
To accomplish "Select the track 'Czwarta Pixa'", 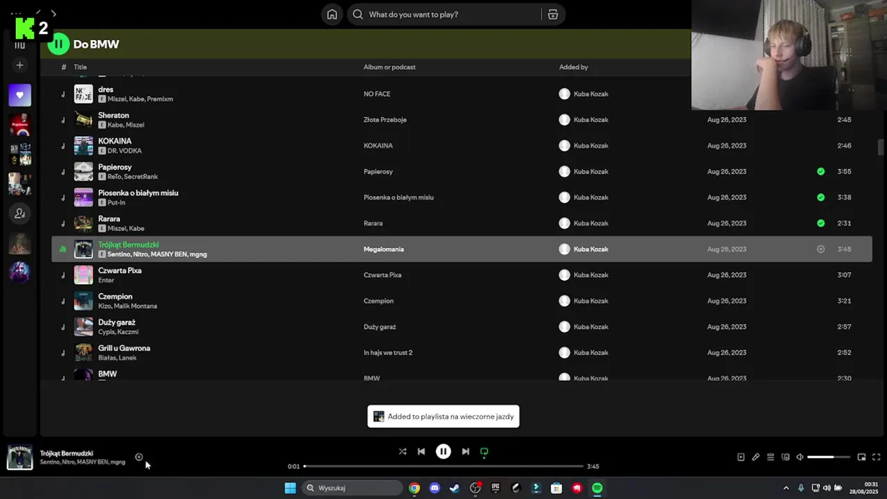I will pyautogui.click(x=120, y=270).
